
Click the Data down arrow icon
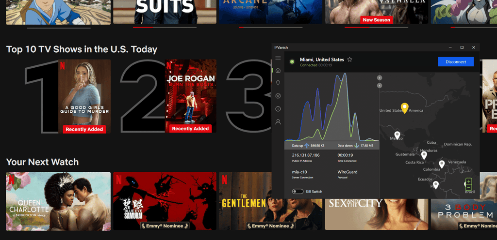[x=356, y=146]
